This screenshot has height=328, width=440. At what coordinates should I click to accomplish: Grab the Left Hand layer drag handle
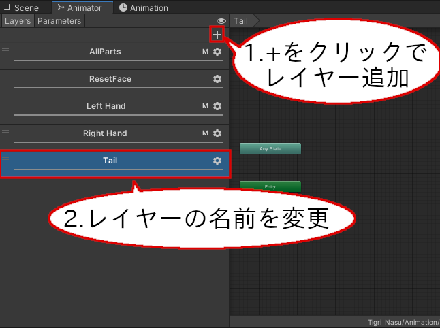(5, 104)
